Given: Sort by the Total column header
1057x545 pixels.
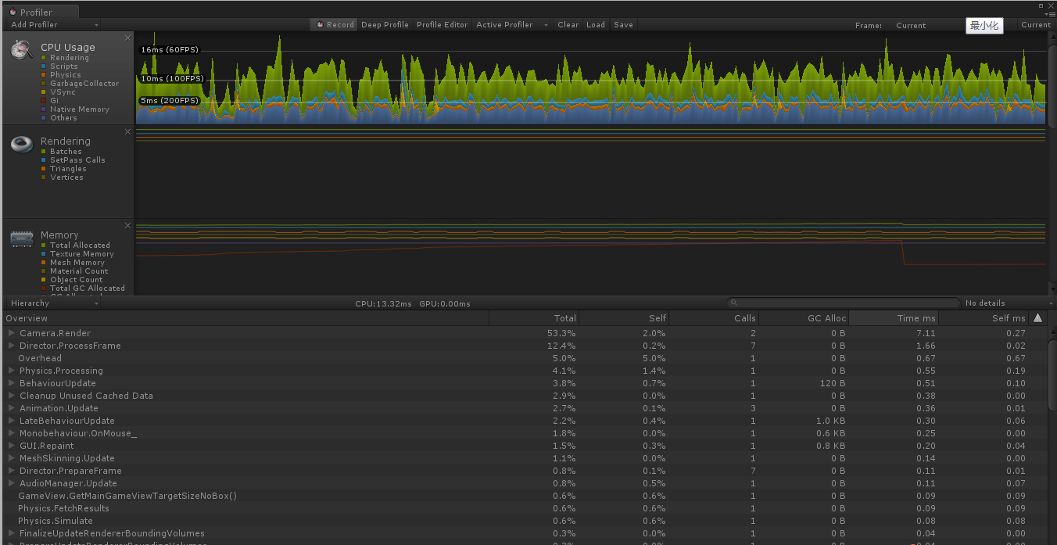Looking at the screenshot, I should (x=534, y=318).
